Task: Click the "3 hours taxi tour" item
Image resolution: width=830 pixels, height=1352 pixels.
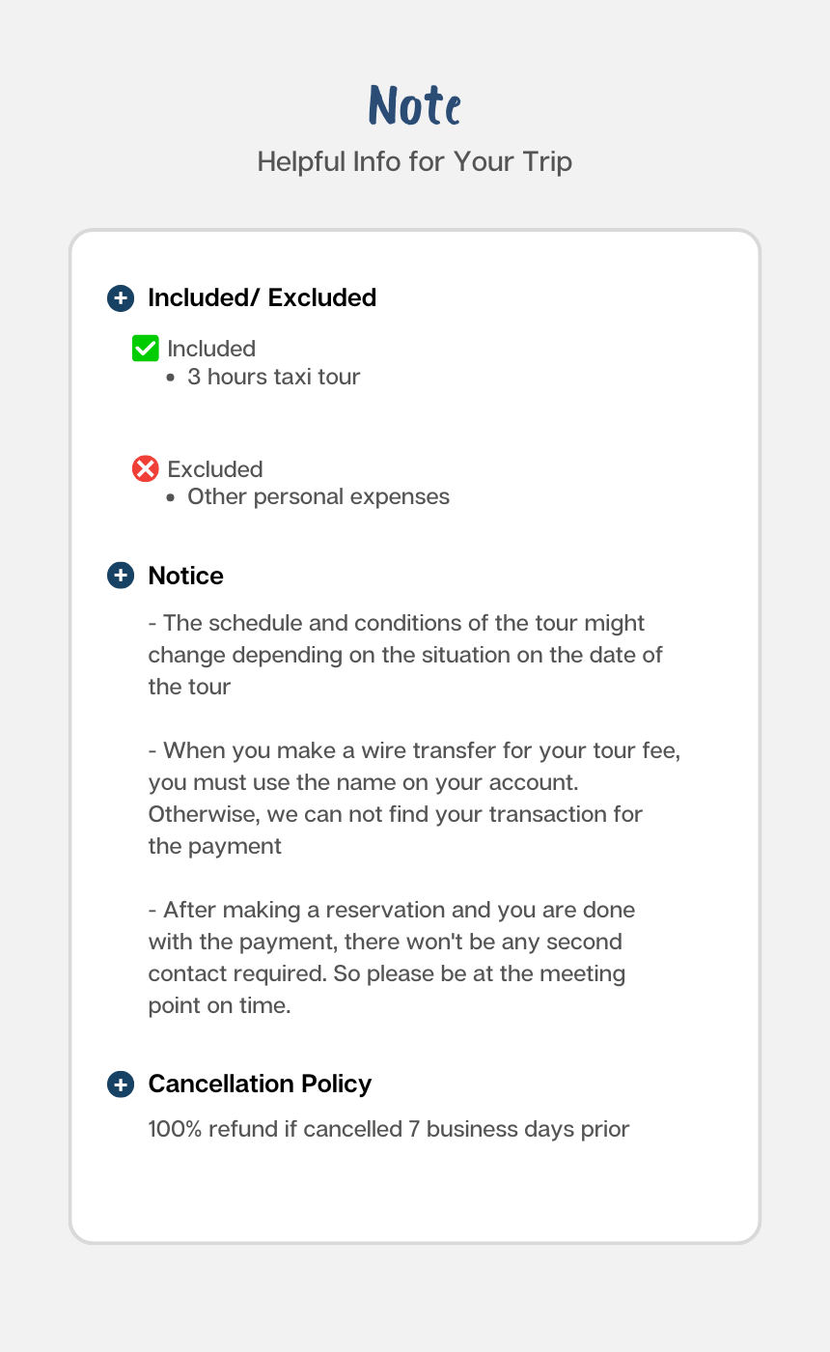Action: point(273,377)
